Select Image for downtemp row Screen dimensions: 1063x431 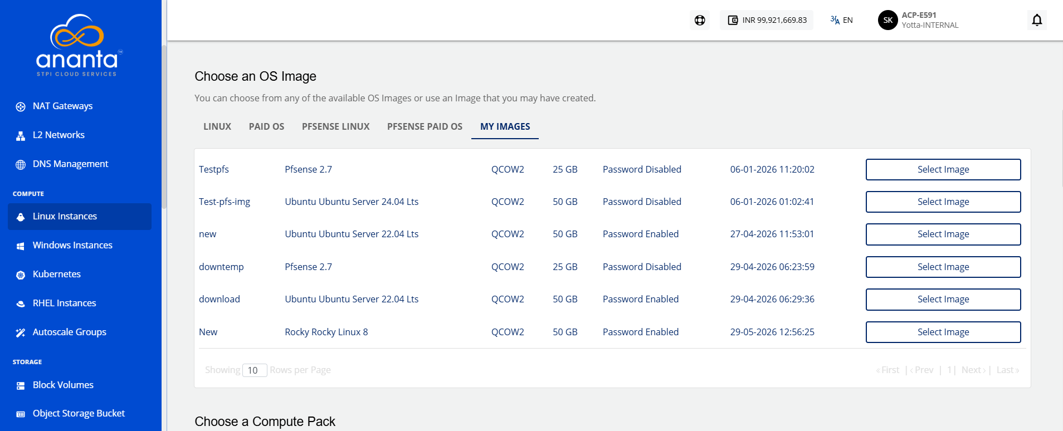pyautogui.click(x=943, y=267)
